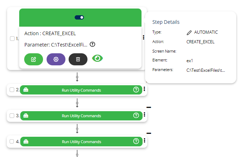Check the checkbox for step 1
Viewport: 240px width, 157px height.
pyautogui.click(x=12, y=39)
